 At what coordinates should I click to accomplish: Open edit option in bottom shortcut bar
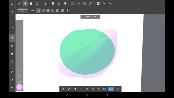[x=87, y=89]
